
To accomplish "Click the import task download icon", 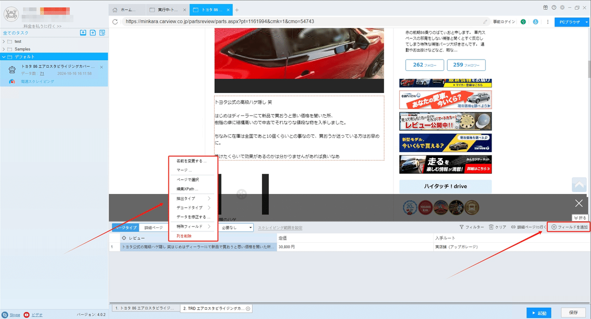I will pyautogui.click(x=83, y=32).
